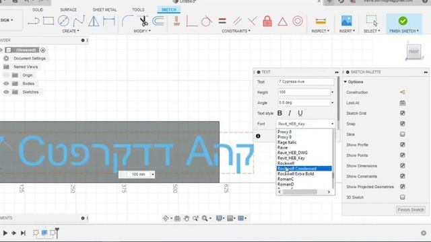Click the Finish Sketch palette button
The width and height of the screenshot is (431, 242).
click(411, 210)
